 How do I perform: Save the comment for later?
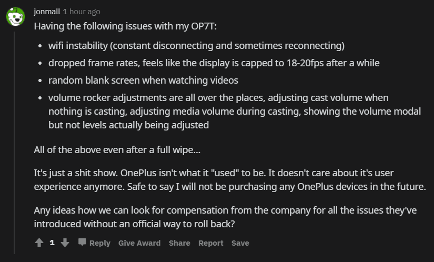[240, 243]
